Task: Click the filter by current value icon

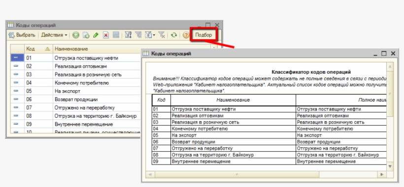Action: pos(138,35)
